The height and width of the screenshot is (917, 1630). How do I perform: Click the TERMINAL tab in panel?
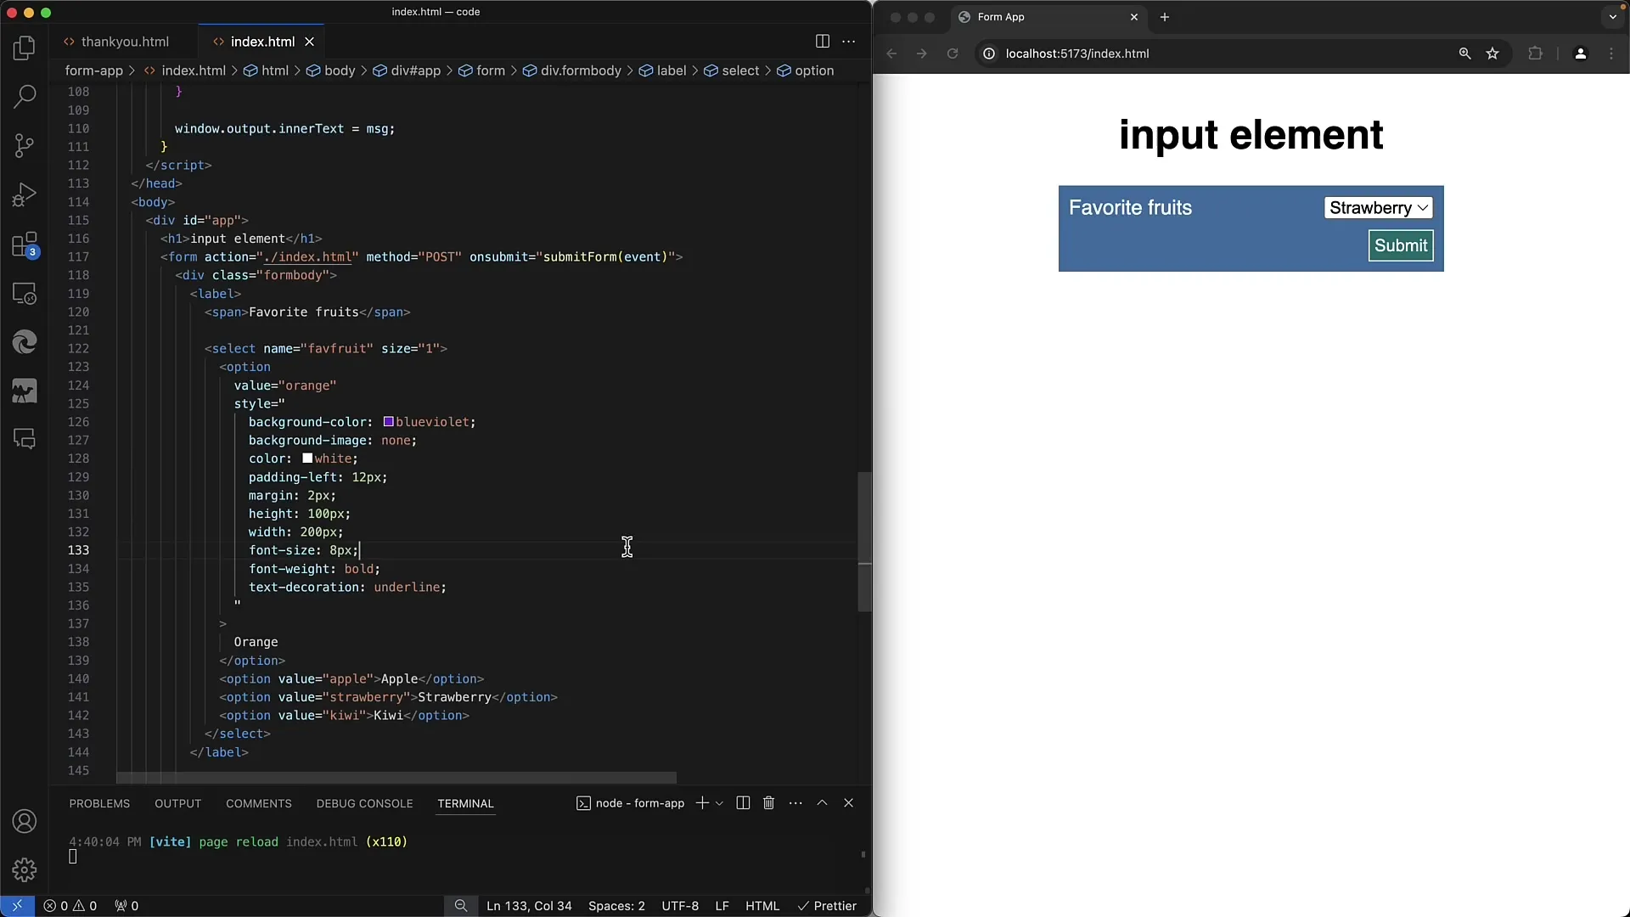[x=466, y=802]
